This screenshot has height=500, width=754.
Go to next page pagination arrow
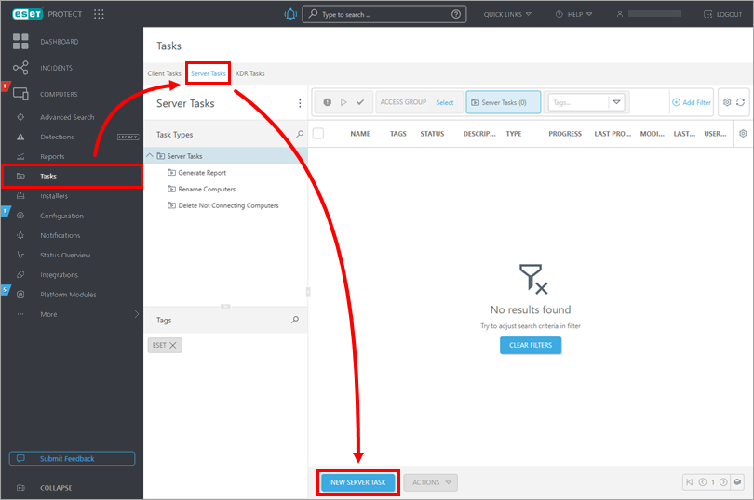tap(723, 482)
